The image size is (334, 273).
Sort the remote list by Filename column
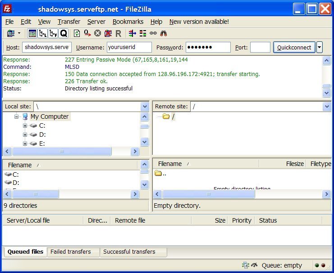(x=206, y=164)
